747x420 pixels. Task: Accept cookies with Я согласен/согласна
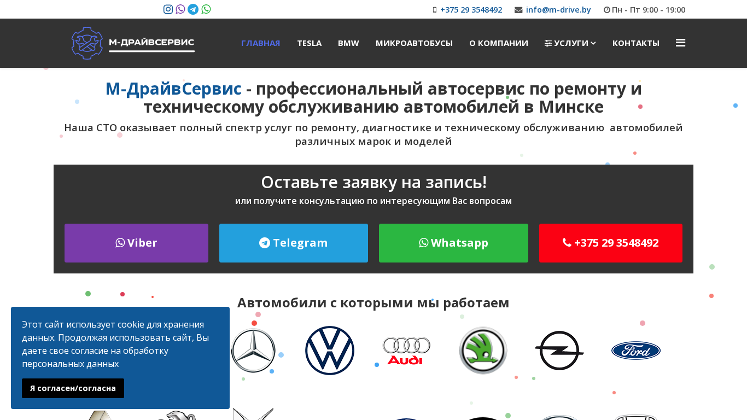[x=73, y=388]
